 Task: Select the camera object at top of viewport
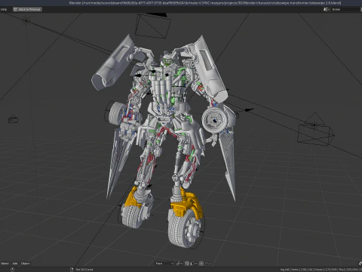click(x=152, y=25)
